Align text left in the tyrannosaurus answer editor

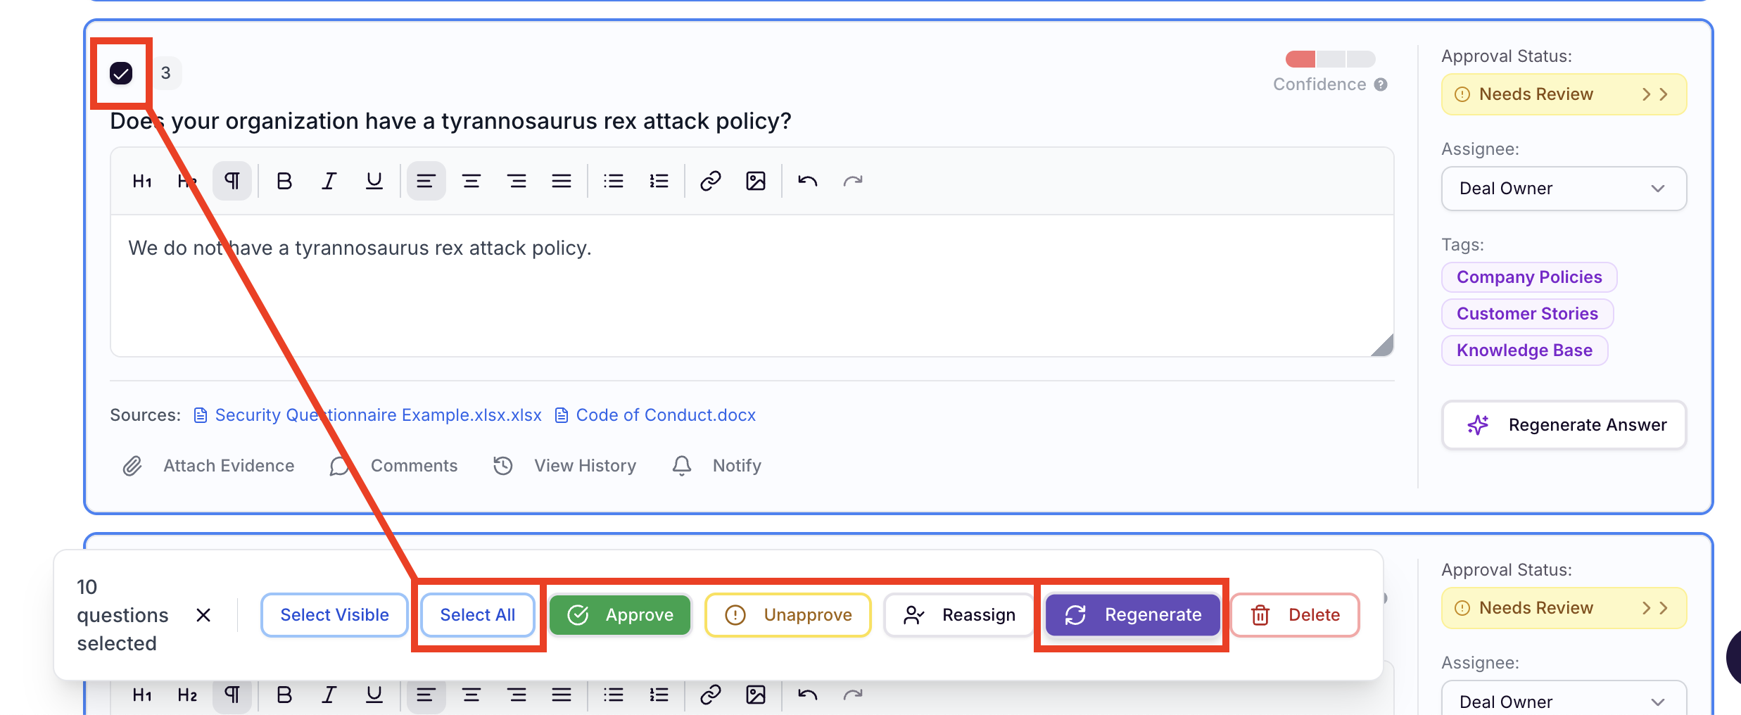(426, 182)
